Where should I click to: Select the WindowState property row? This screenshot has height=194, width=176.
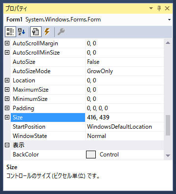(88, 136)
